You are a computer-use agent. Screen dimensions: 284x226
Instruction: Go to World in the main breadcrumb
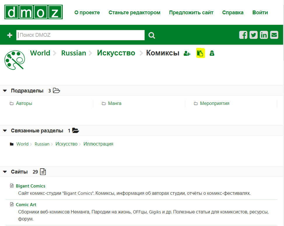40,53
